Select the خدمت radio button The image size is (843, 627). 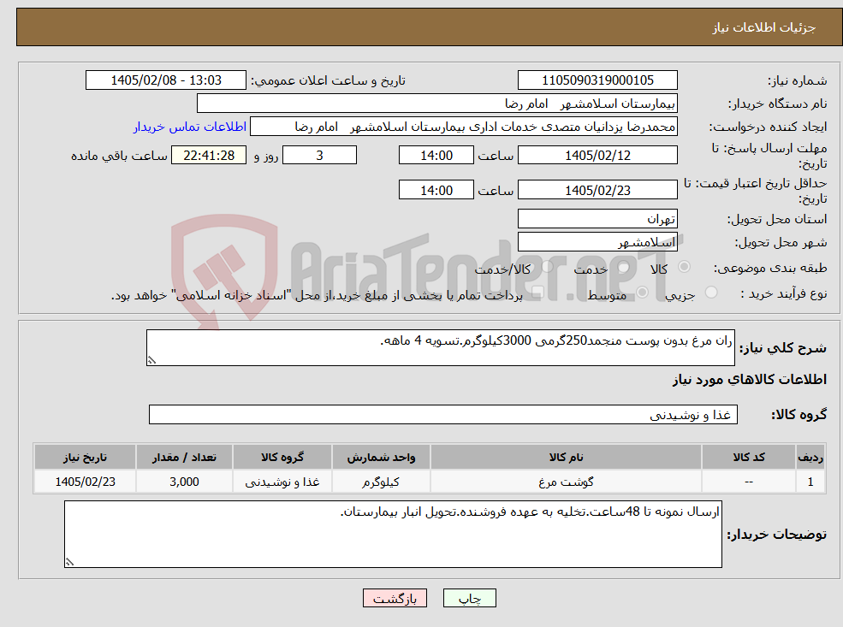pos(624,267)
